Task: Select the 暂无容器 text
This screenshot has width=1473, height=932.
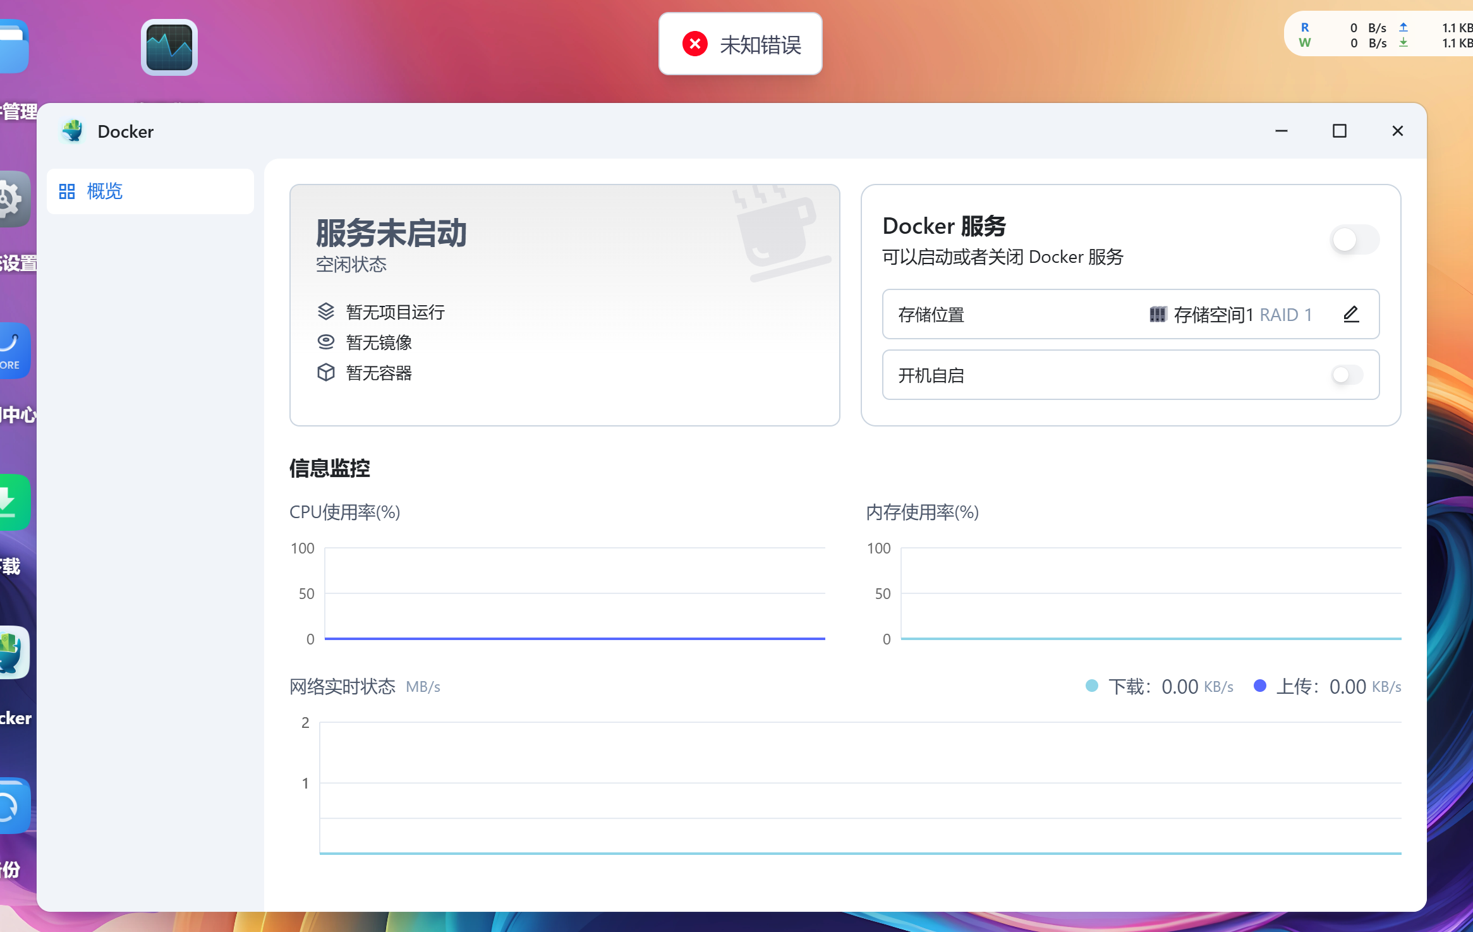Action: (379, 373)
